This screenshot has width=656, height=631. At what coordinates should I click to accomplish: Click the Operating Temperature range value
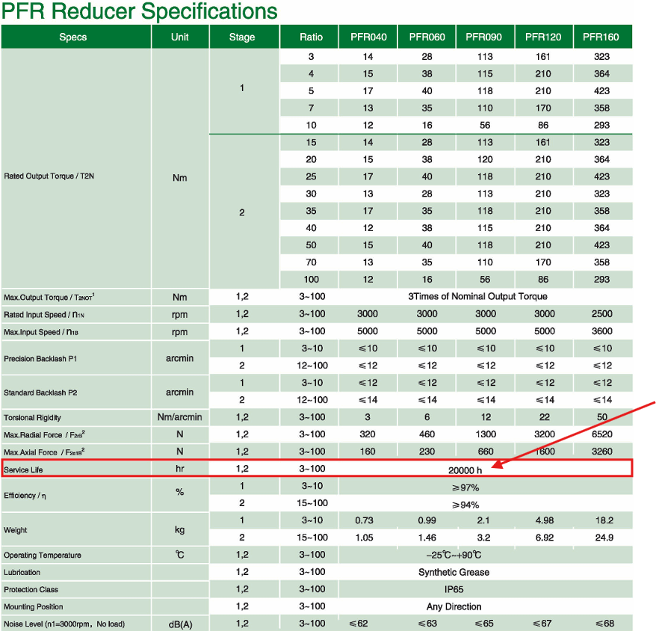click(x=454, y=555)
